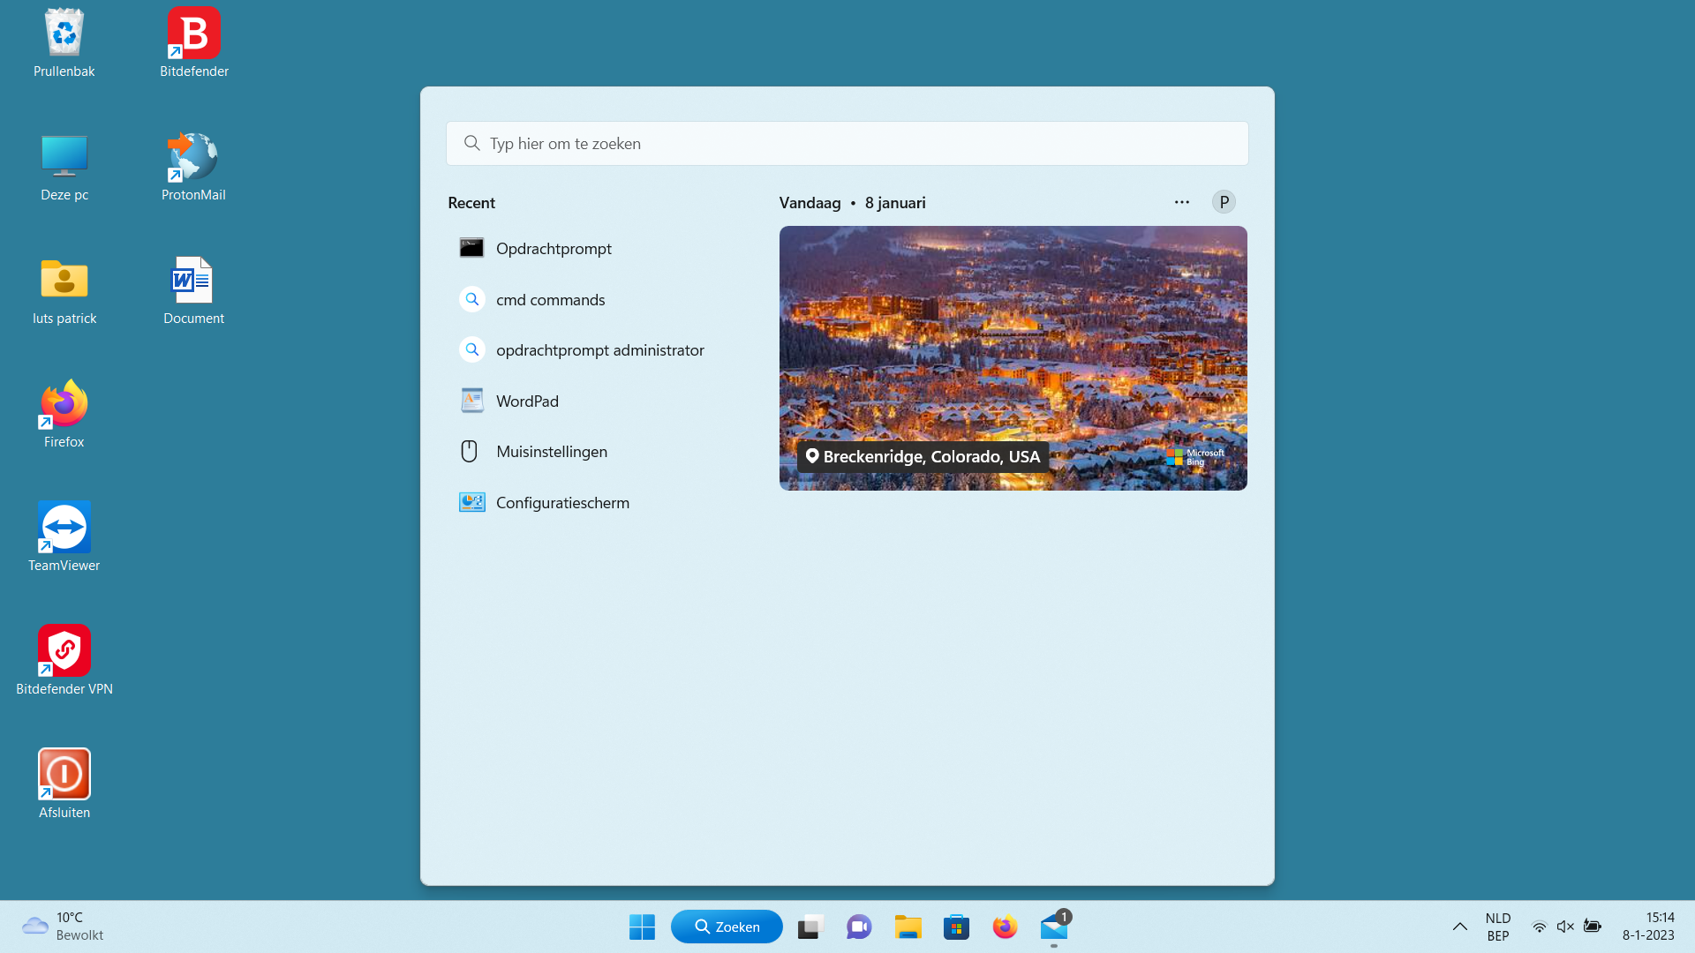This screenshot has width=1695, height=953.
Task: Open the Chat app on taskbar
Action: (x=859, y=927)
